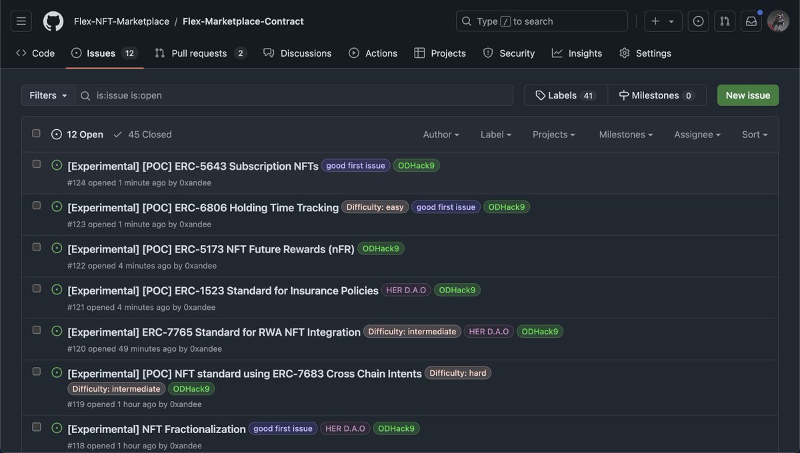Image resolution: width=800 pixels, height=453 pixels.
Task: Check the box for ERC-6806 Holding Time Tracking
Action: [x=37, y=205]
